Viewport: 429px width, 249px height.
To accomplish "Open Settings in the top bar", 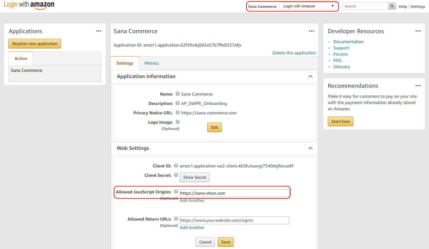I will click(x=418, y=7).
